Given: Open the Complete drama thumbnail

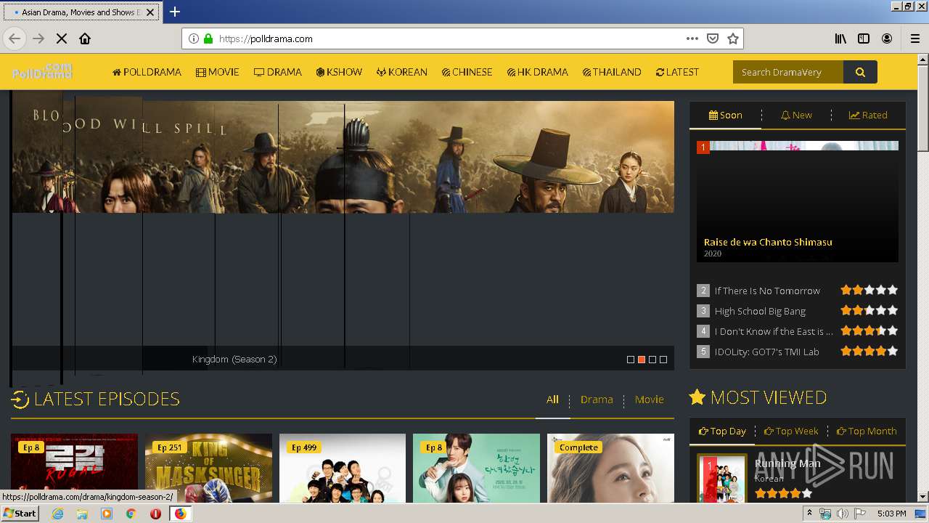Looking at the screenshot, I should point(610,469).
